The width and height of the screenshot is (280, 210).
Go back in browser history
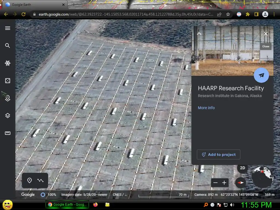(x=6, y=14)
